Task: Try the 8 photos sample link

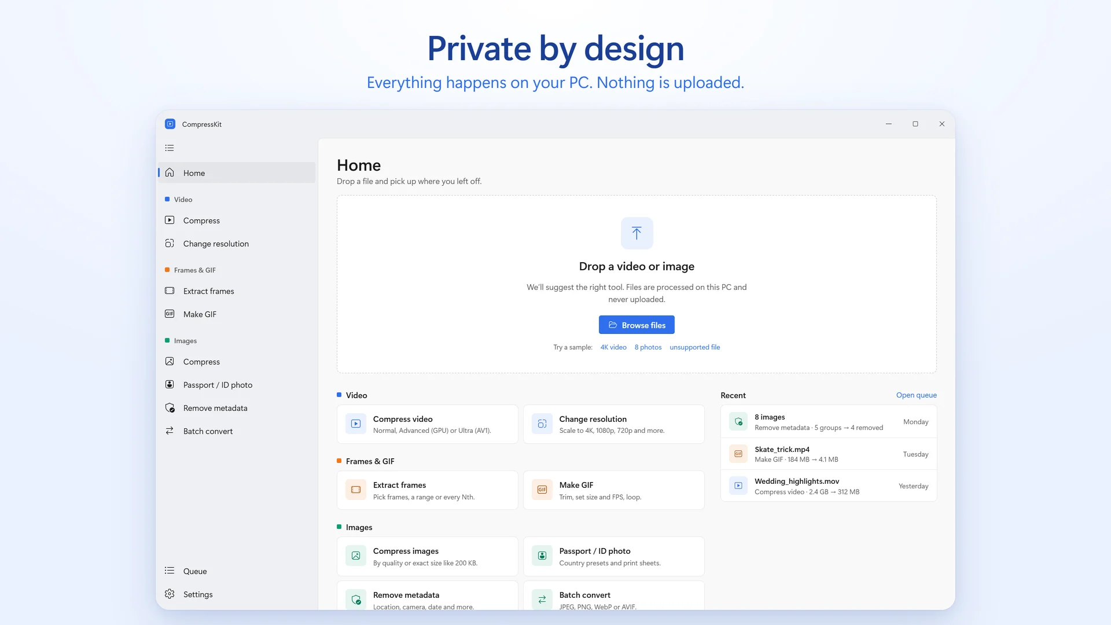Action: pos(648,347)
